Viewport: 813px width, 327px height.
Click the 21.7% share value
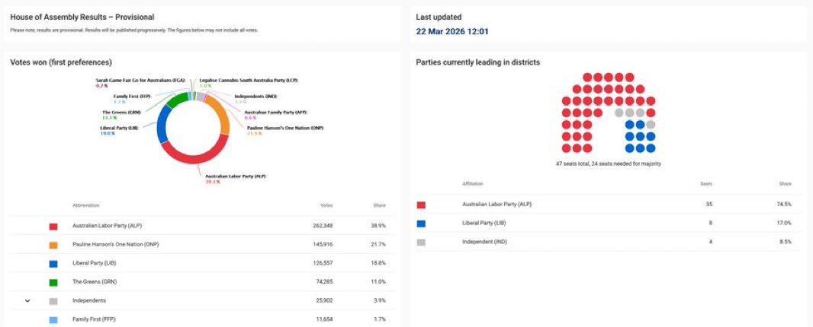[x=379, y=244]
